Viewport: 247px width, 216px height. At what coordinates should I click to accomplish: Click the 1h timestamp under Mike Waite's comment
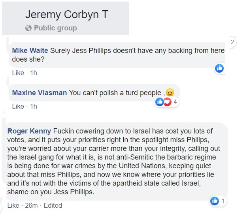[34, 73]
